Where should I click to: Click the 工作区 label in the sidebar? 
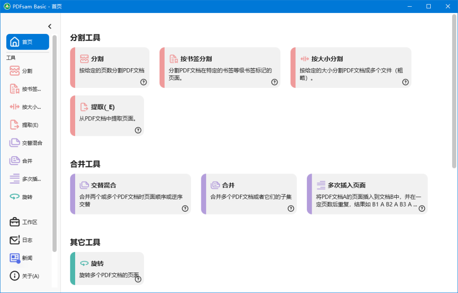click(30, 222)
